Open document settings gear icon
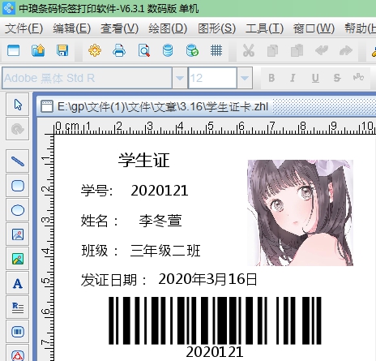376x361 pixels. point(95,50)
